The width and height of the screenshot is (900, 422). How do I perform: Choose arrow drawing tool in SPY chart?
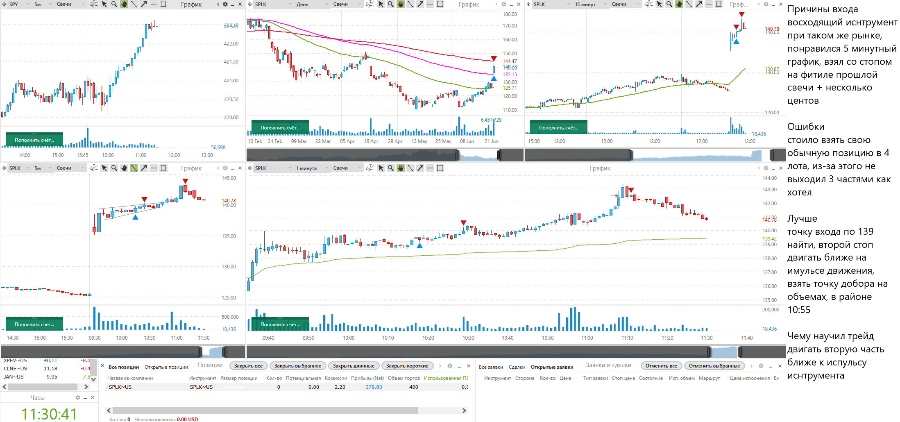pyautogui.click(x=144, y=4)
